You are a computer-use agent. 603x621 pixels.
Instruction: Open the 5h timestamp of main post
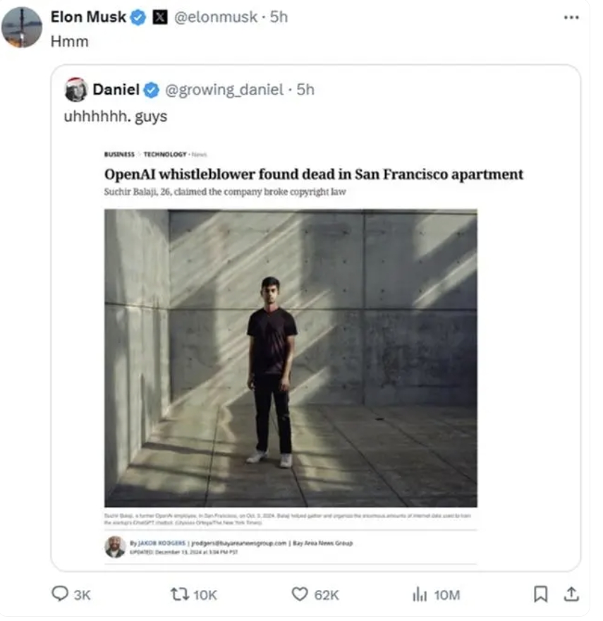click(279, 18)
